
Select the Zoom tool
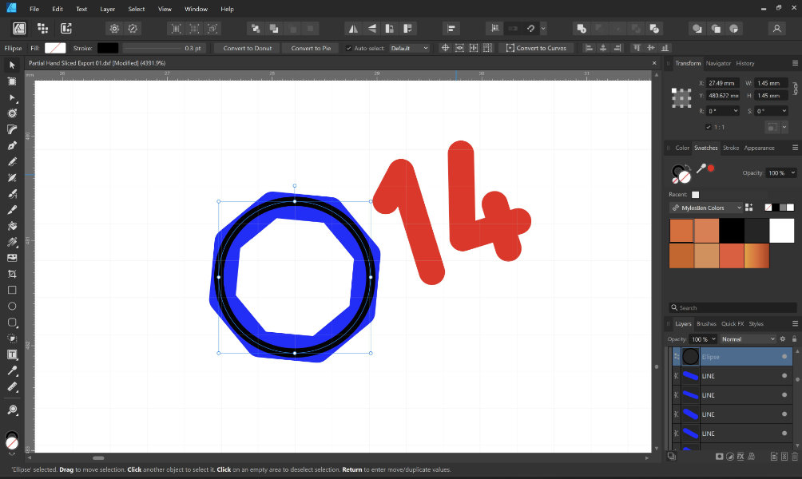pos(12,410)
